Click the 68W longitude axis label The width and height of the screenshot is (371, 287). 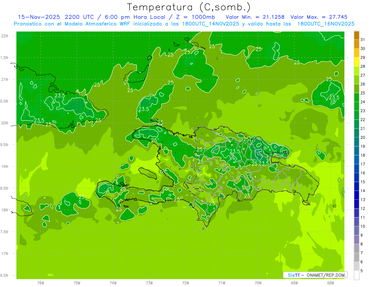click(x=330, y=283)
